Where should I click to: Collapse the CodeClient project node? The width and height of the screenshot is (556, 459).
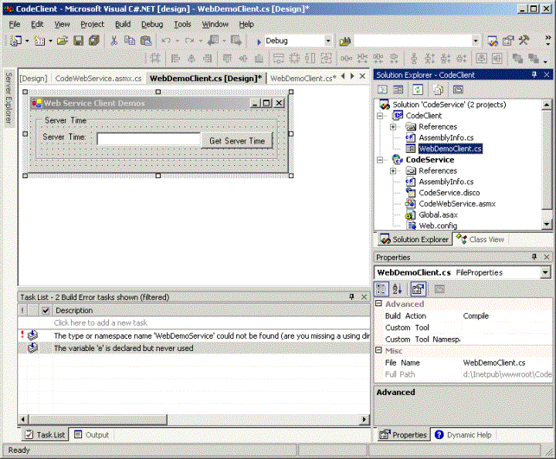[x=380, y=116]
